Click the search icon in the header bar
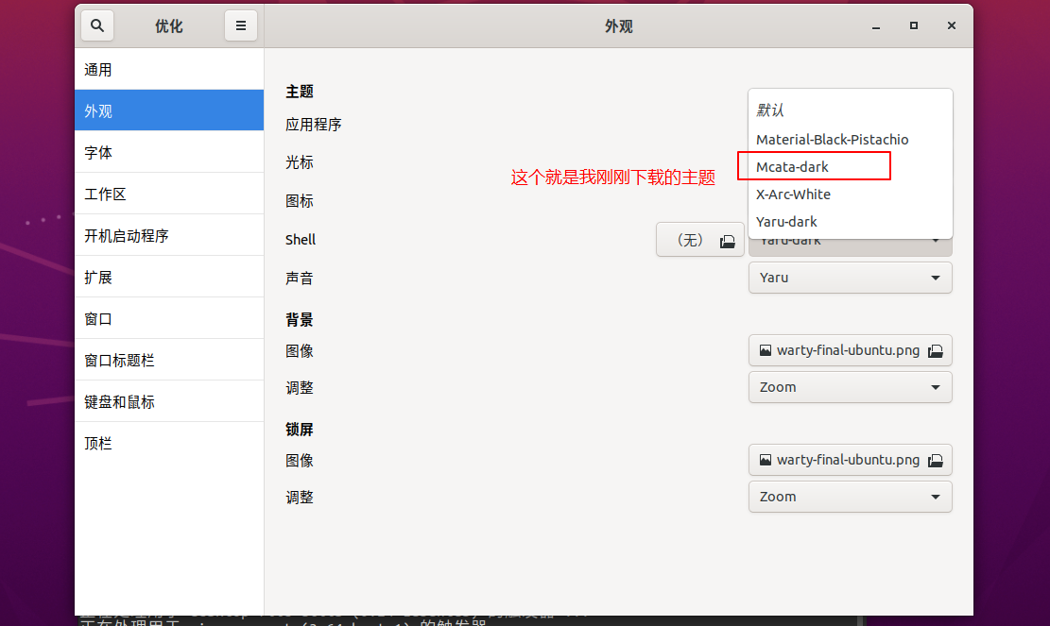 pyautogui.click(x=96, y=25)
